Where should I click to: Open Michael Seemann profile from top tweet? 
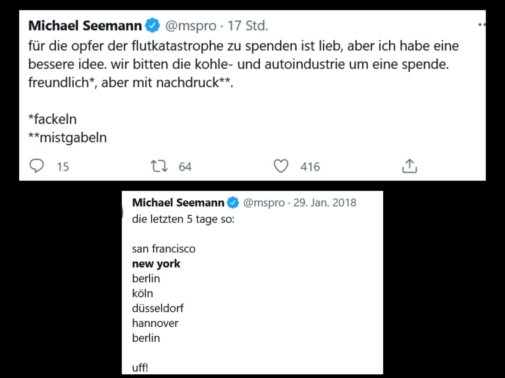[x=85, y=26]
